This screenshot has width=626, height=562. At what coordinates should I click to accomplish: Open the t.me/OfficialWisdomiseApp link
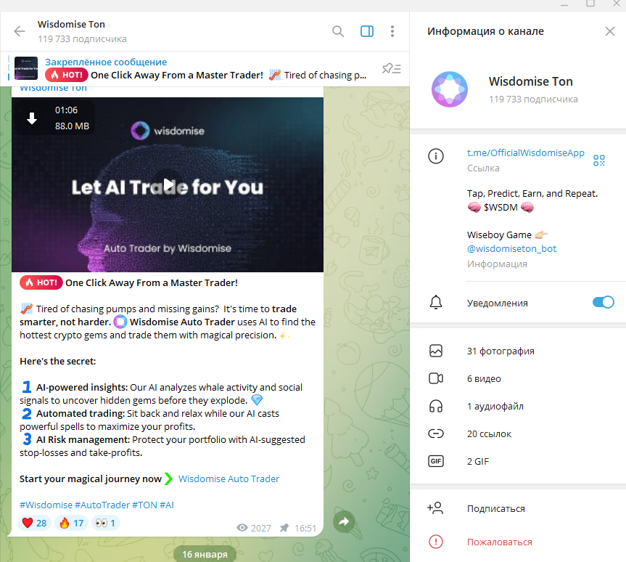pos(525,152)
